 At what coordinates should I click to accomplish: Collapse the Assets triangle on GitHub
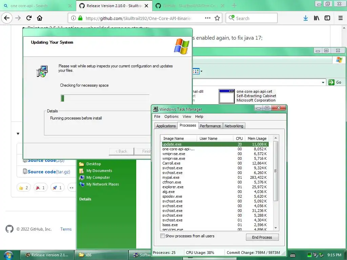coord(18,133)
